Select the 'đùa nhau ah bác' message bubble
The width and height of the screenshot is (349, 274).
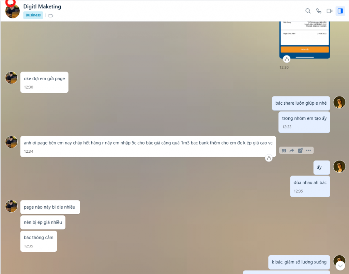pyautogui.click(x=310, y=186)
